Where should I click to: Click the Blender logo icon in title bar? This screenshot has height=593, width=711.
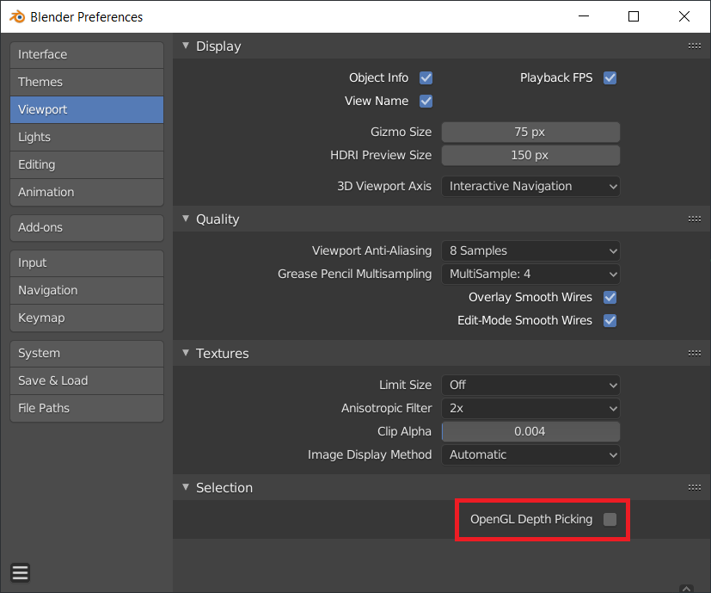[x=17, y=17]
